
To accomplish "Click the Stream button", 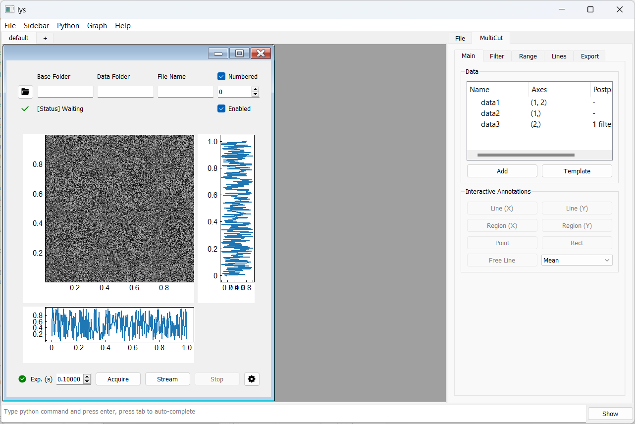I will 167,379.
